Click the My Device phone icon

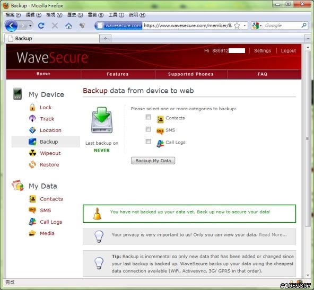click(18, 93)
